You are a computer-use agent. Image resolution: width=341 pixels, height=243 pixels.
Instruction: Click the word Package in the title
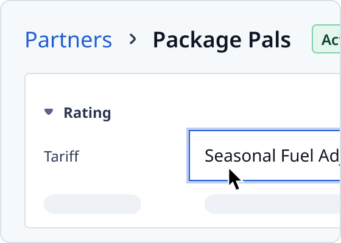click(x=197, y=41)
